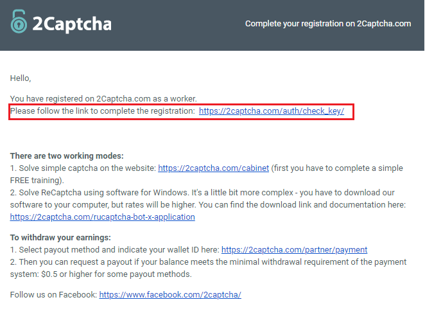Click the 'Hello,' greeting text
This screenshot has width=425, height=320.
point(21,78)
